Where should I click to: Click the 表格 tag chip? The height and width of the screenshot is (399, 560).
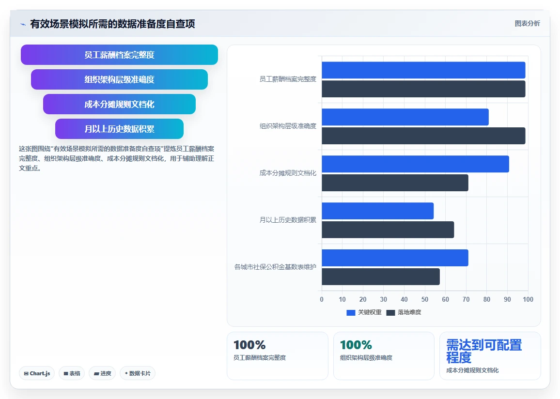pyautogui.click(x=72, y=373)
